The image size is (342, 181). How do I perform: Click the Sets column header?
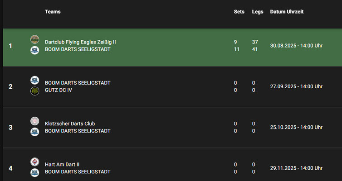(x=239, y=12)
